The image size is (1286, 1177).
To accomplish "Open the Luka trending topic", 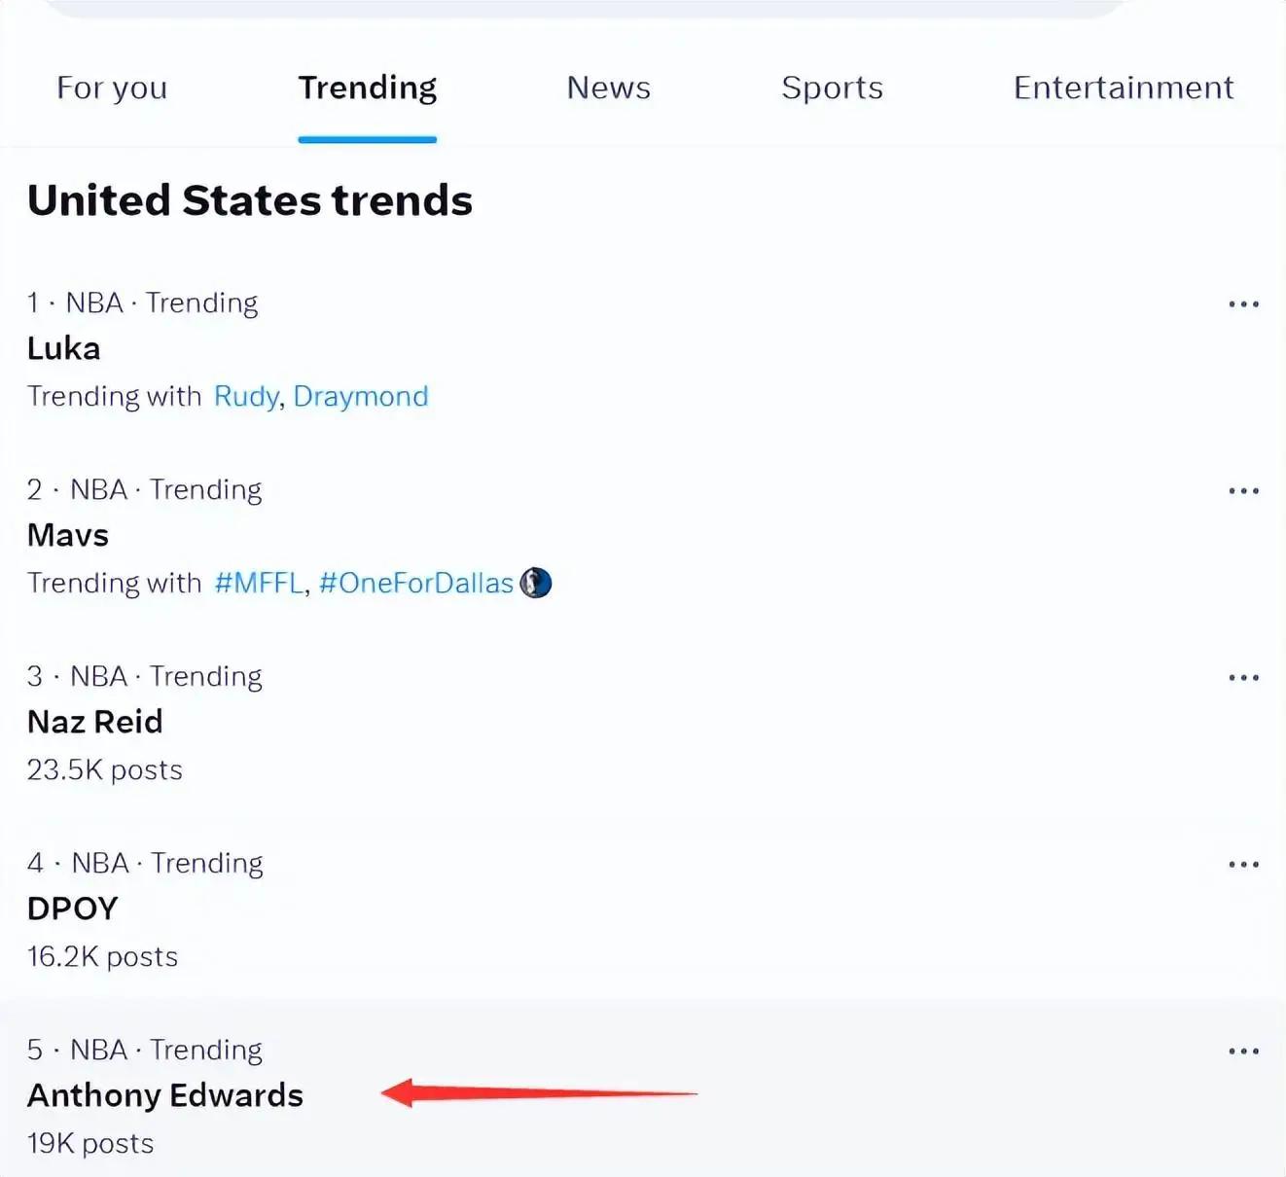I will (x=64, y=348).
